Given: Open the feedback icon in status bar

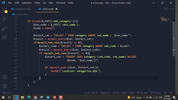Looking at the screenshot, I should click(165, 93).
